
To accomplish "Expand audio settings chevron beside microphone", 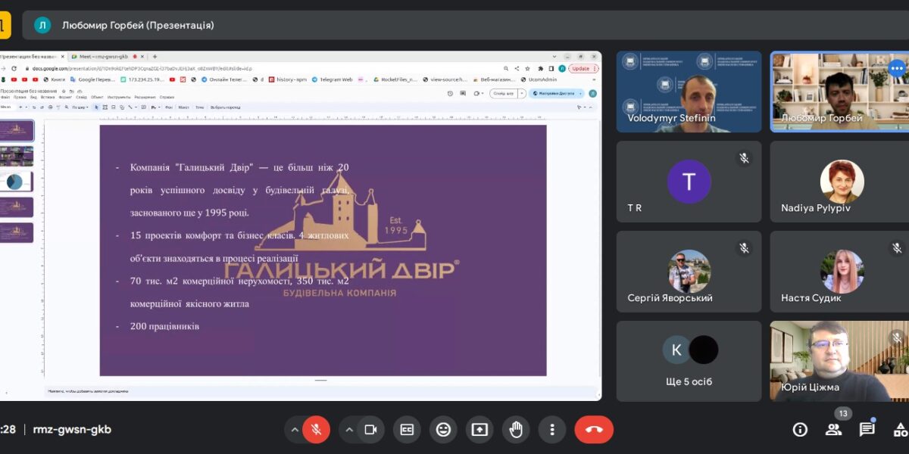I will point(295,430).
